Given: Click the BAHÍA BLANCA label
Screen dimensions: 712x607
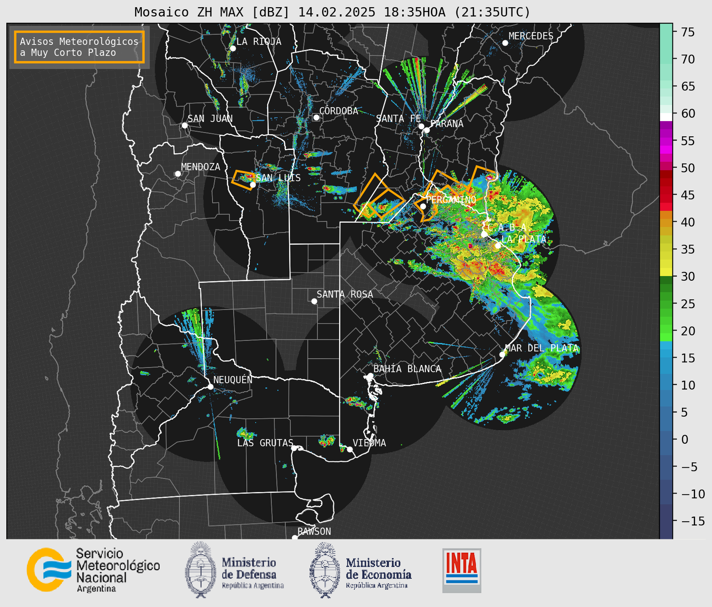Looking at the screenshot, I should click(x=407, y=369).
